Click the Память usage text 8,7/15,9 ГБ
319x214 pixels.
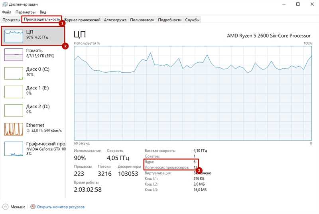pos(40,56)
